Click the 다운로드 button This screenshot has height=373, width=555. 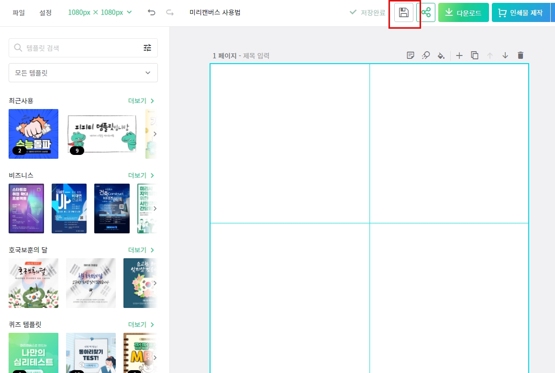point(463,12)
